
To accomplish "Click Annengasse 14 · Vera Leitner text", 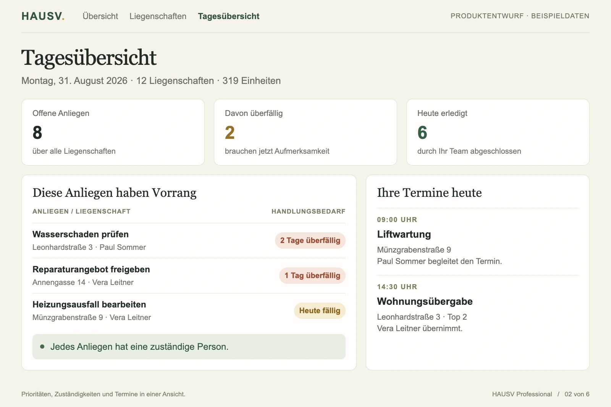I will (x=83, y=282).
